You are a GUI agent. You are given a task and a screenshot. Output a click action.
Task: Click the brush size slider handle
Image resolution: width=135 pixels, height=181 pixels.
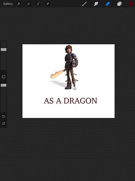click(x=3, y=49)
